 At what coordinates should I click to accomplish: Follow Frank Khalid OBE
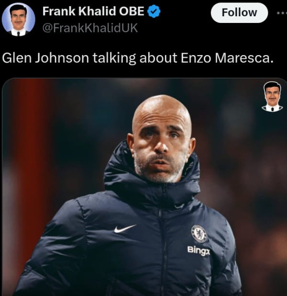click(239, 13)
